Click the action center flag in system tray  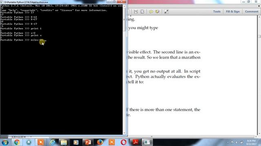(232, 142)
